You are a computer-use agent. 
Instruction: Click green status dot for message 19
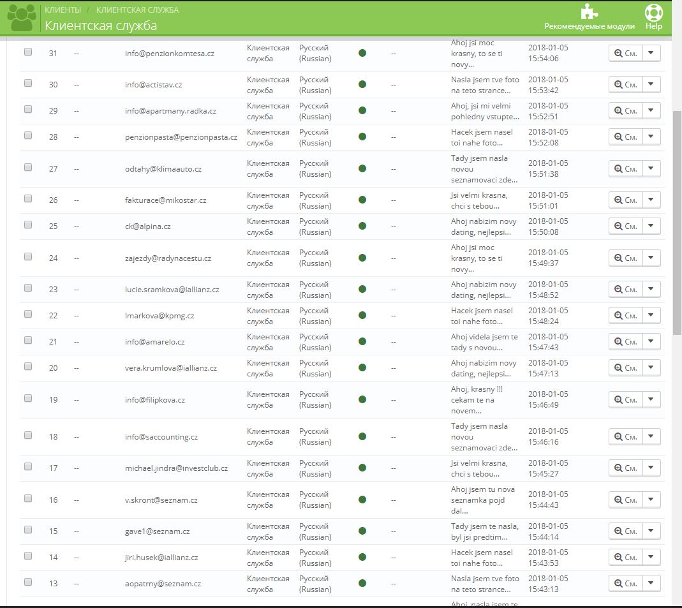click(362, 399)
